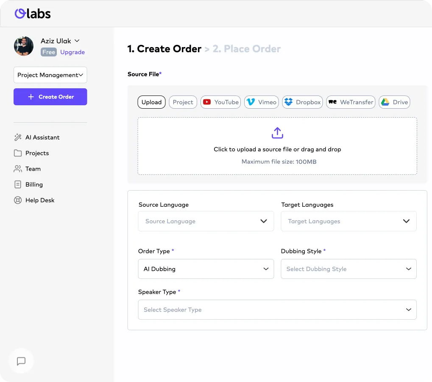Click the labs logo in header
This screenshot has width=432, height=382.
pos(33,14)
